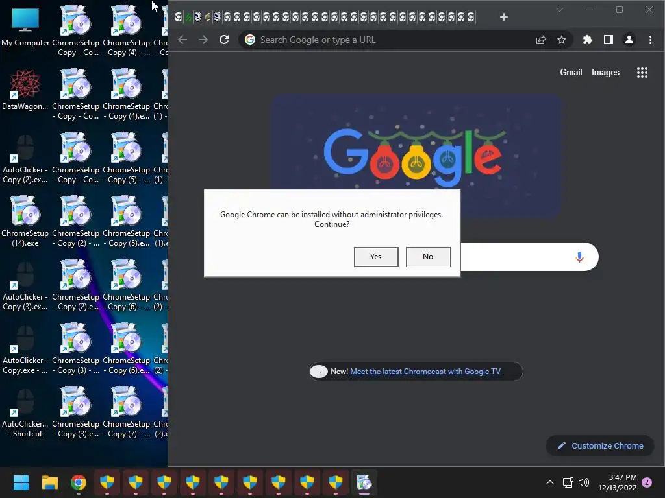The height and width of the screenshot is (498, 665).
Task: Select My Computer desktop icon
Action: [25, 26]
